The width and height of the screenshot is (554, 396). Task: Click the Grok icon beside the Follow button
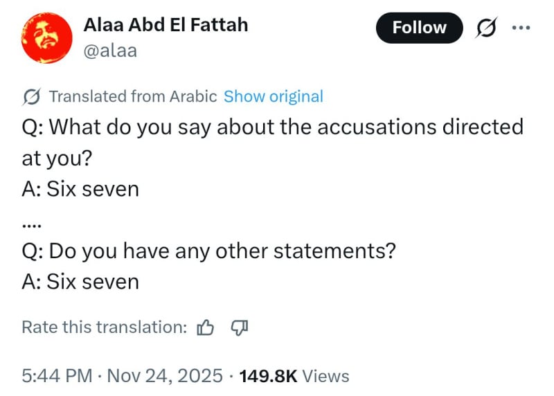487,28
